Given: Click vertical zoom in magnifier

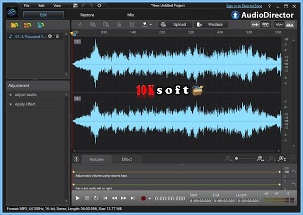Looking at the screenshot, I should tap(282, 159).
